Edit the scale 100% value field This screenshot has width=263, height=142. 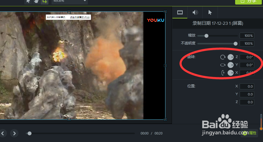[247, 36]
